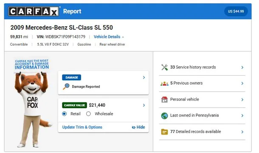Click the Wholesale label text
The image size is (259, 153).
pyautogui.click(x=104, y=114)
